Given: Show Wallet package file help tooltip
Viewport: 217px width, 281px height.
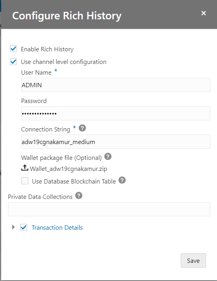Looking at the screenshot, I should pyautogui.click(x=108, y=156).
